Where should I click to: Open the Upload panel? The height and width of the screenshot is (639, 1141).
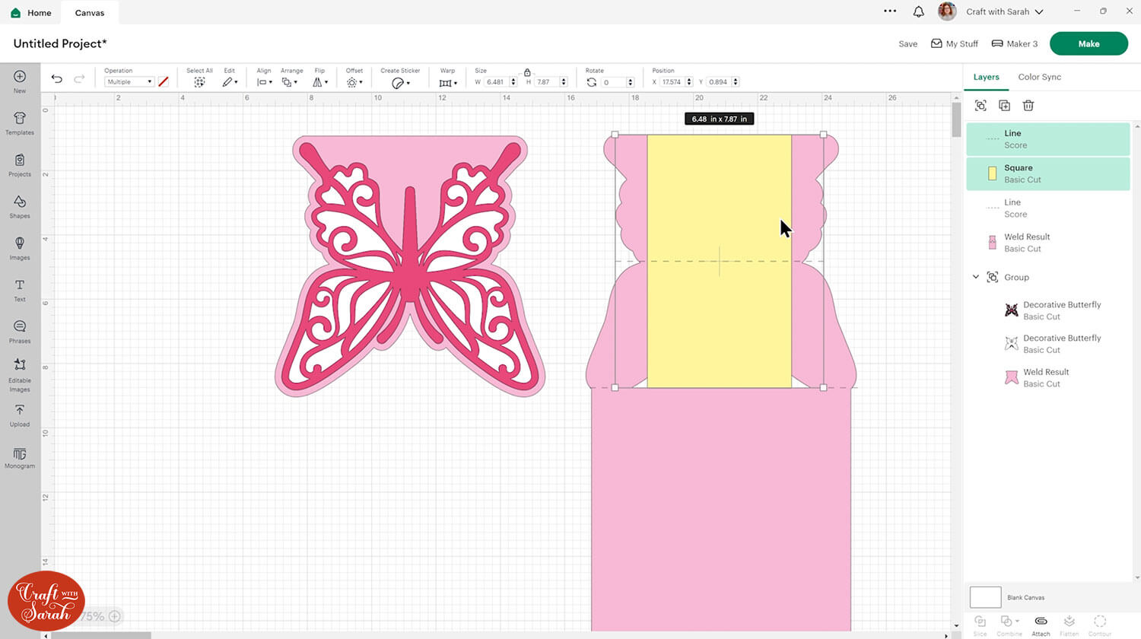[20, 415]
